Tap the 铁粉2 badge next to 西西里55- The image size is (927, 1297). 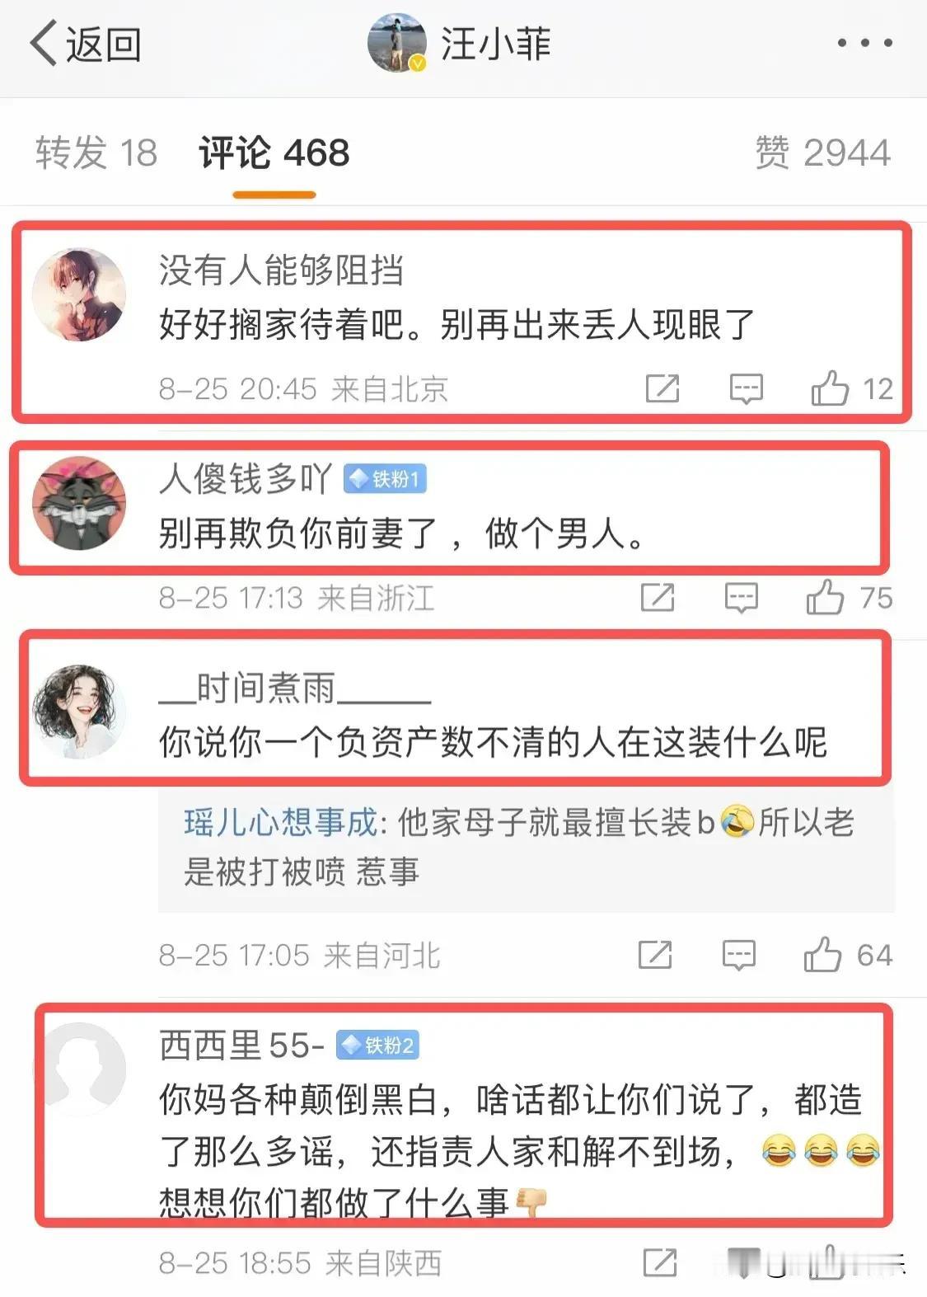coord(377,1046)
